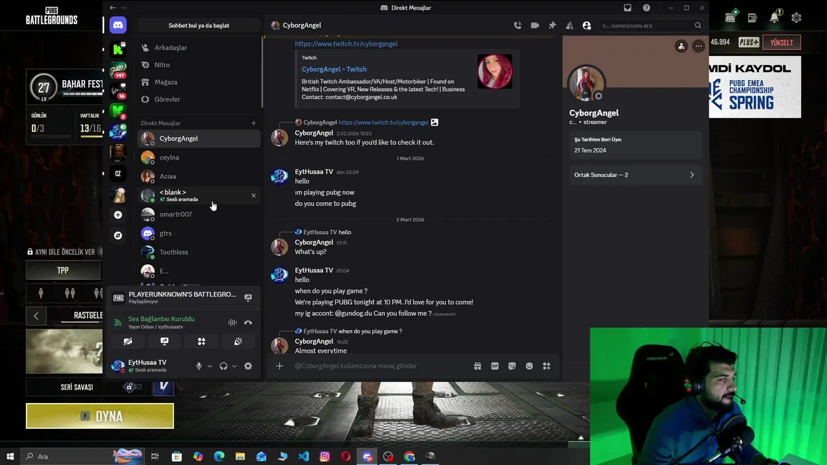827x465 pixels.
Task: Open Opera browser from the taskbar
Action: pos(346,457)
